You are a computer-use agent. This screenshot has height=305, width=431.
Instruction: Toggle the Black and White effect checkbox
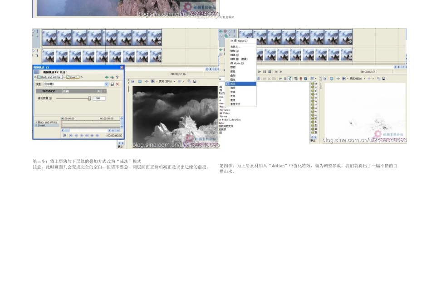[x=39, y=77]
